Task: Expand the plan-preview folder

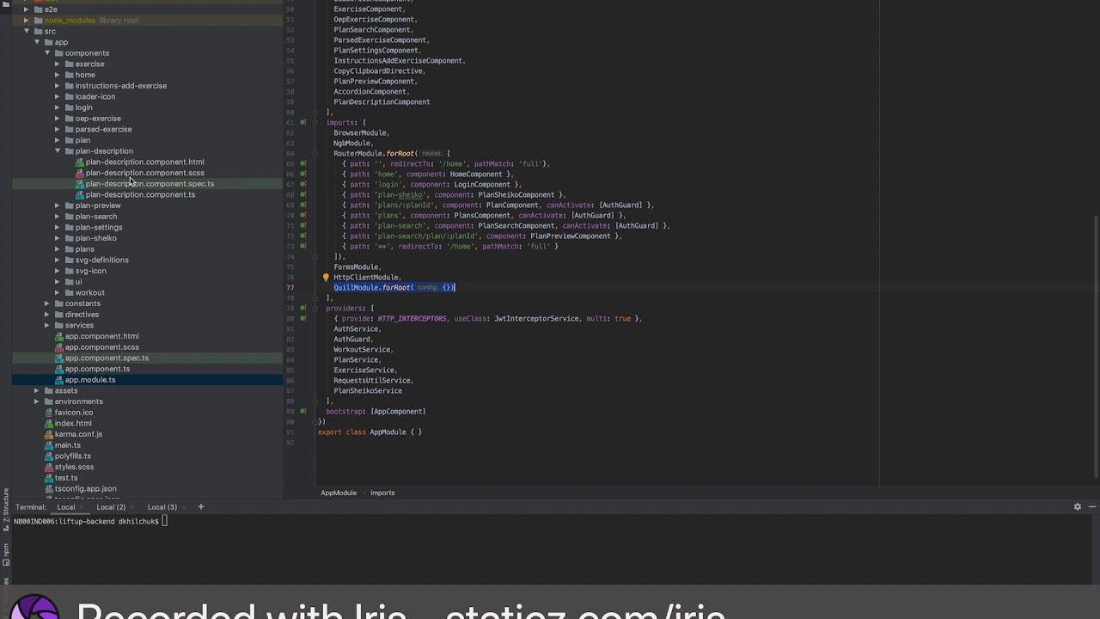Action: 58,205
